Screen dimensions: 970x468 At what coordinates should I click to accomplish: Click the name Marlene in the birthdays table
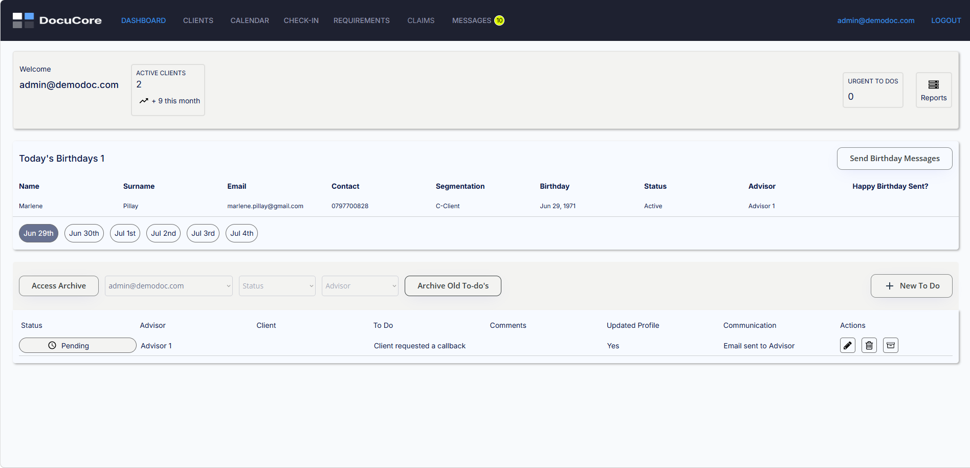click(x=31, y=206)
